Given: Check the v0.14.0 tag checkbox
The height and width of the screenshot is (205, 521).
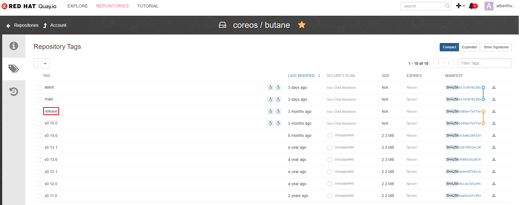Looking at the screenshot, I should (x=39, y=136).
